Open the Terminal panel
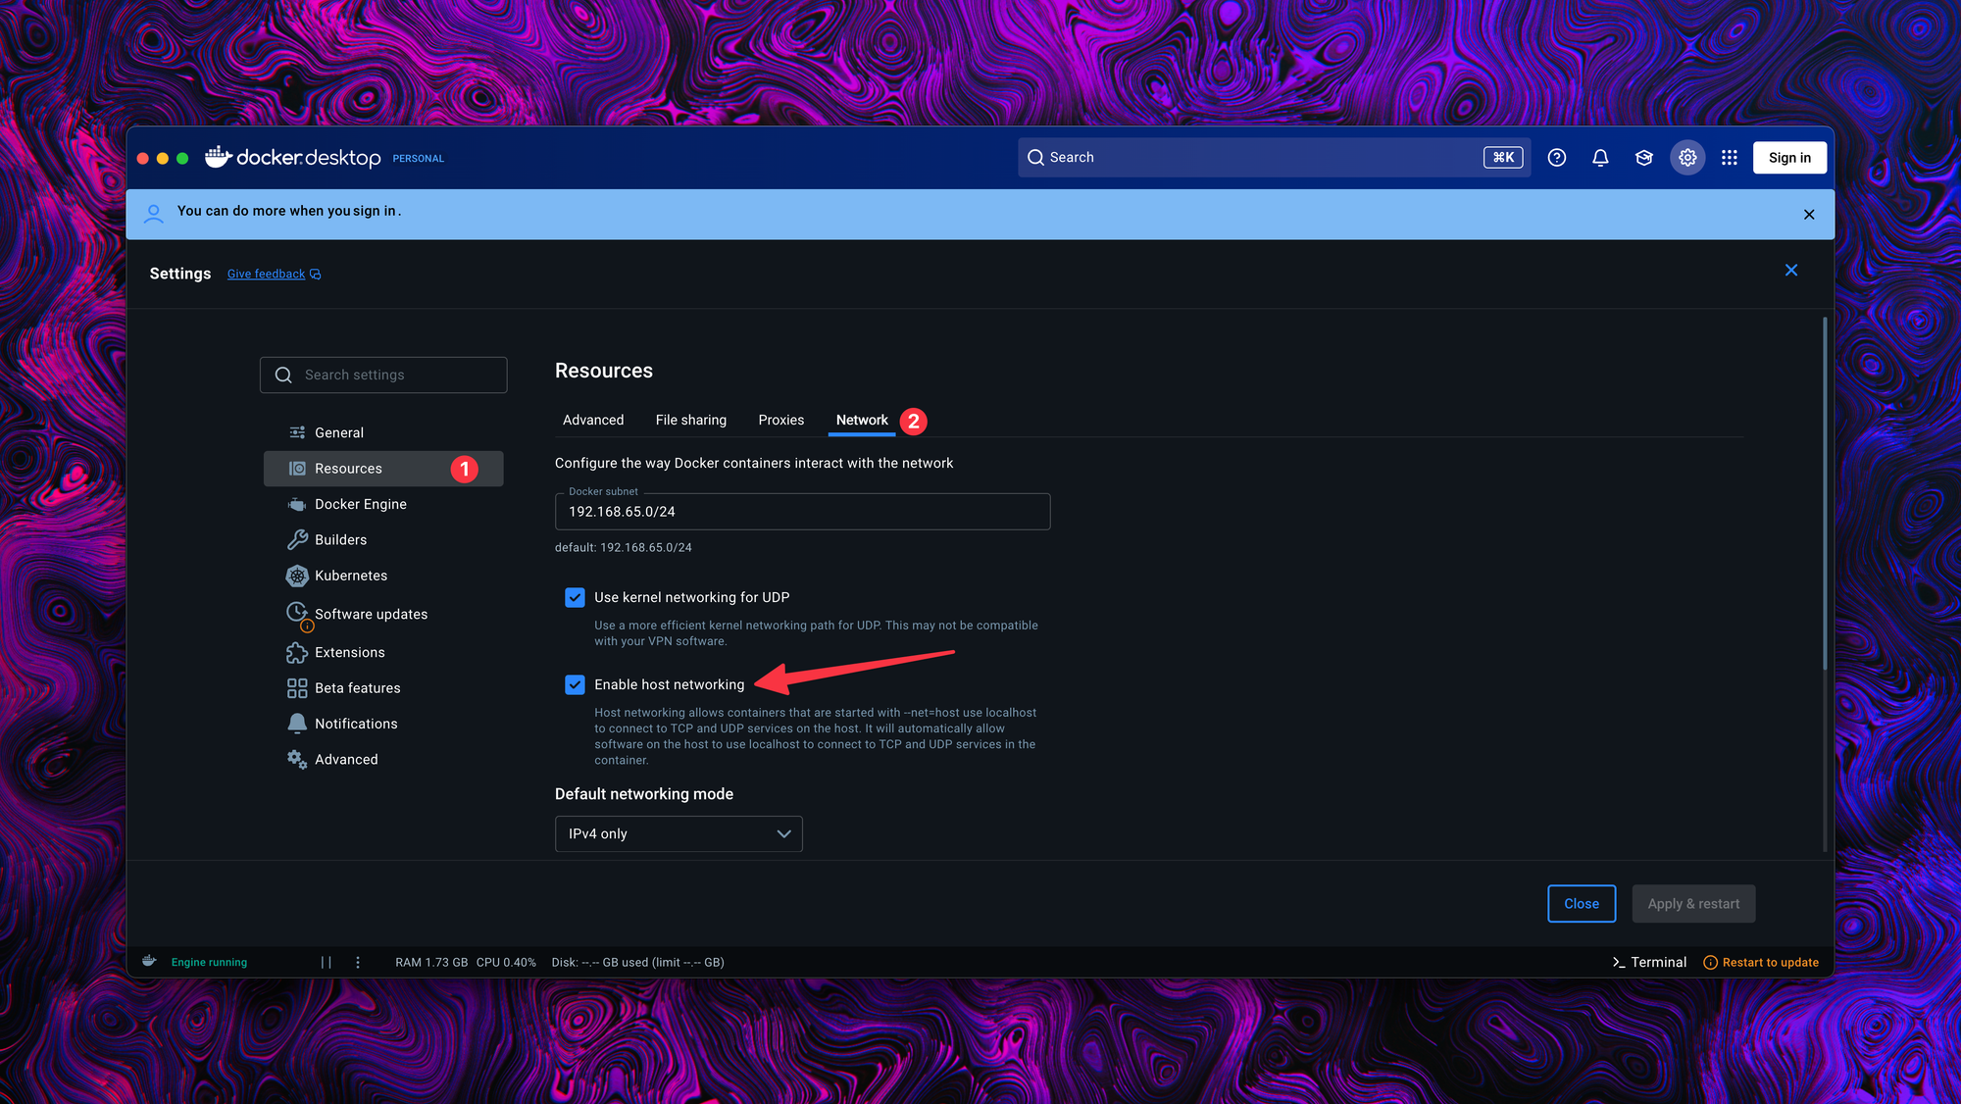Viewport: 1961px width, 1104px height. (1649, 963)
